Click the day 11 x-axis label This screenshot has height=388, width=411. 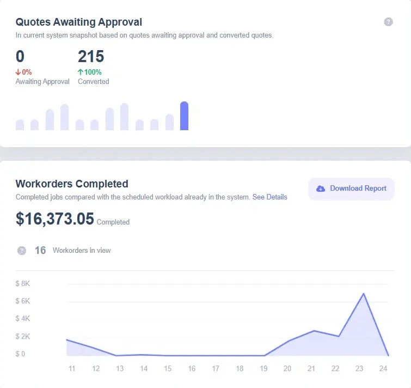(x=71, y=369)
